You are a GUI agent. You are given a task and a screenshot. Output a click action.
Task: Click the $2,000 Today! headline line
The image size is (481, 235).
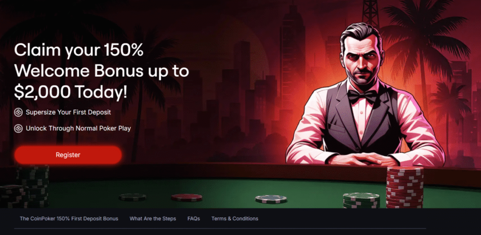point(71,91)
